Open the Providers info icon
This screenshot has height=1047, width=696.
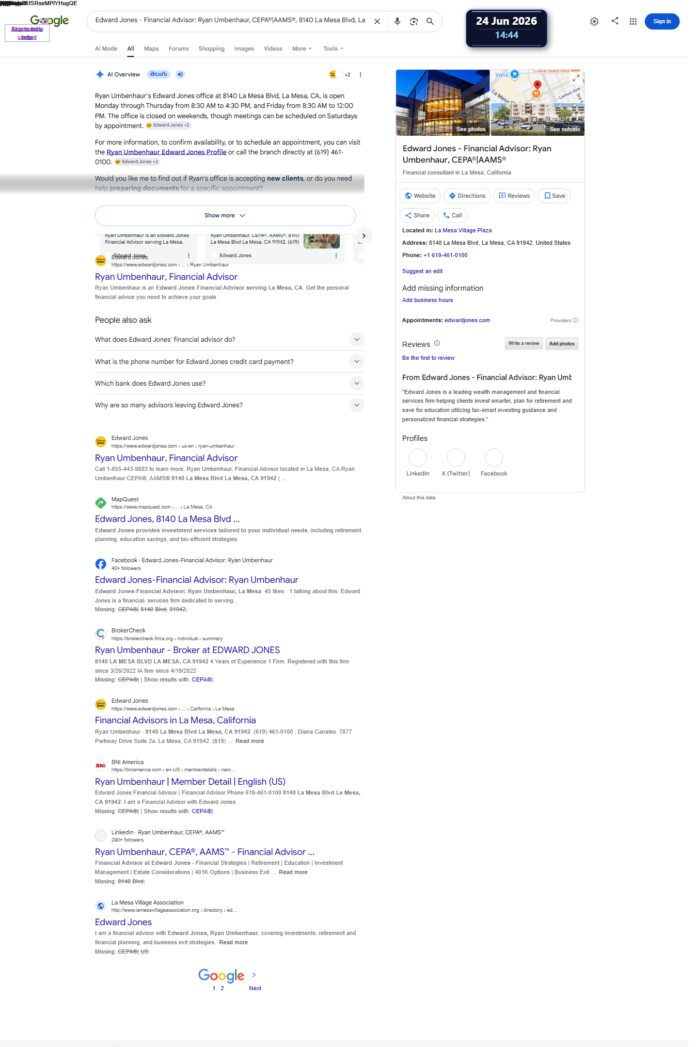[575, 321]
